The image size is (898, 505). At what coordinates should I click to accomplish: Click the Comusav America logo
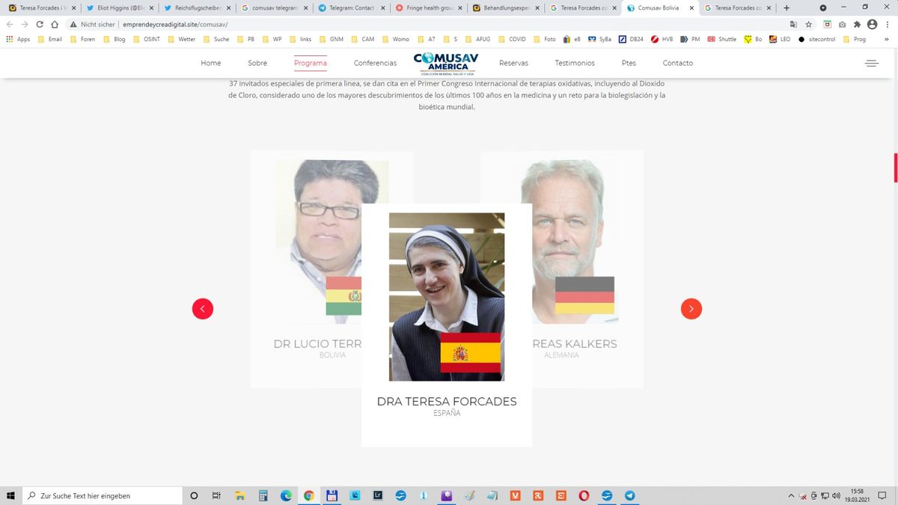(445, 63)
